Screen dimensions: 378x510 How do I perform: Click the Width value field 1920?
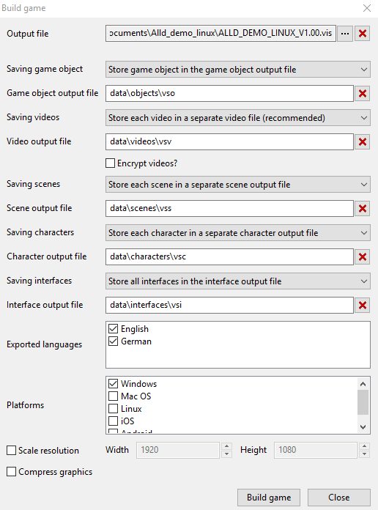coord(178,450)
